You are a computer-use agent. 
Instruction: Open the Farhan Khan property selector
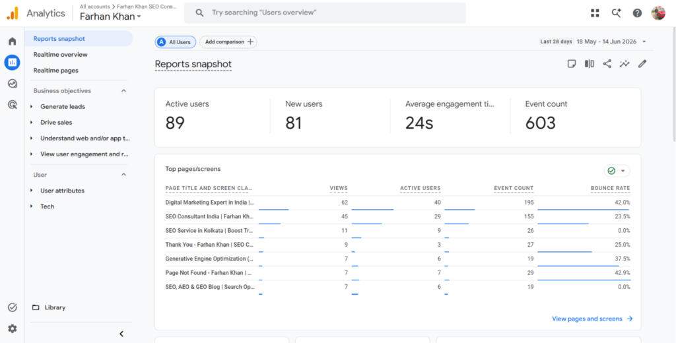click(110, 16)
